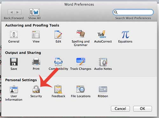Open the Track Changes preferences icon
159x118 pixels.
coord(81,61)
